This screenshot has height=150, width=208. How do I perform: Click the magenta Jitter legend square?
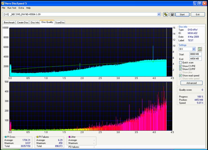[70, 137]
